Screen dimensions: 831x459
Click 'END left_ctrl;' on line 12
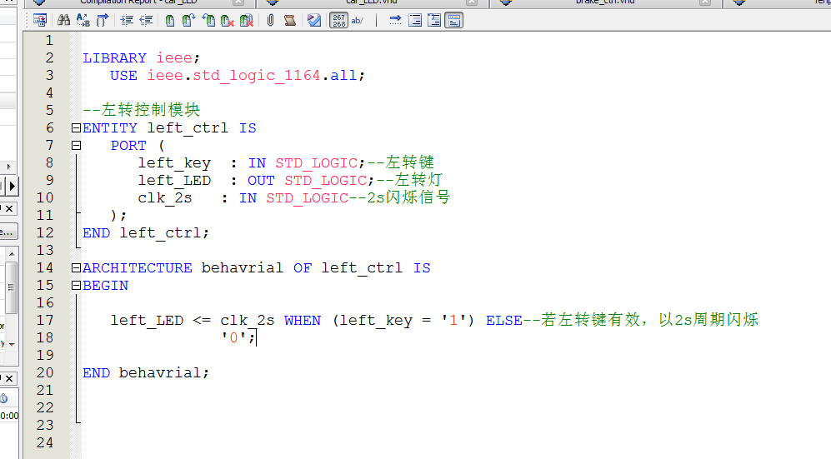click(x=146, y=233)
